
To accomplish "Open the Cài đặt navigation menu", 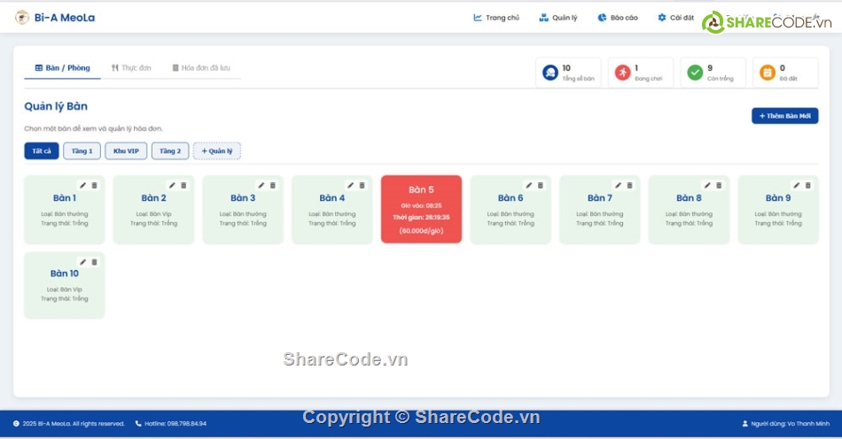I will (x=675, y=18).
